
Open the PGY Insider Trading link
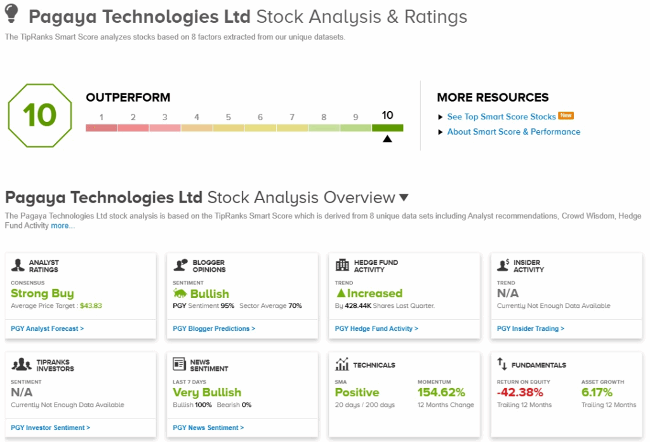tap(530, 329)
